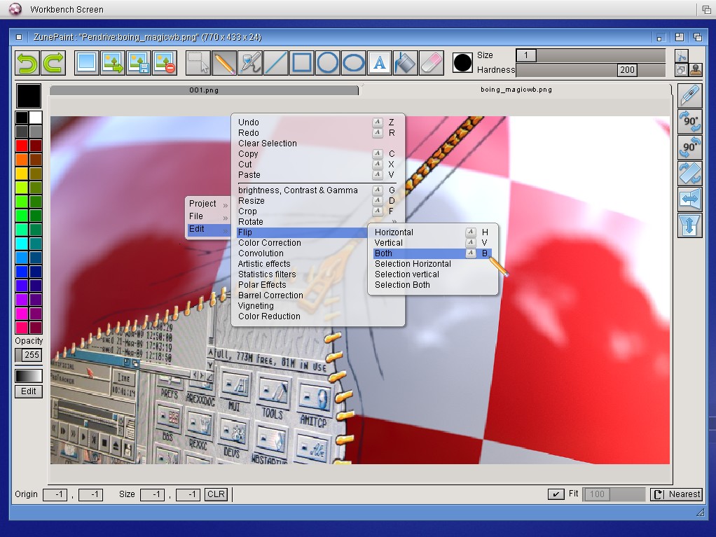Click the green Undo arrow icon

27,63
